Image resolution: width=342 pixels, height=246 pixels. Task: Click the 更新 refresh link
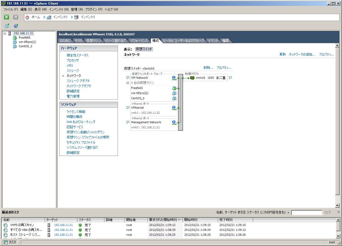click(283, 54)
